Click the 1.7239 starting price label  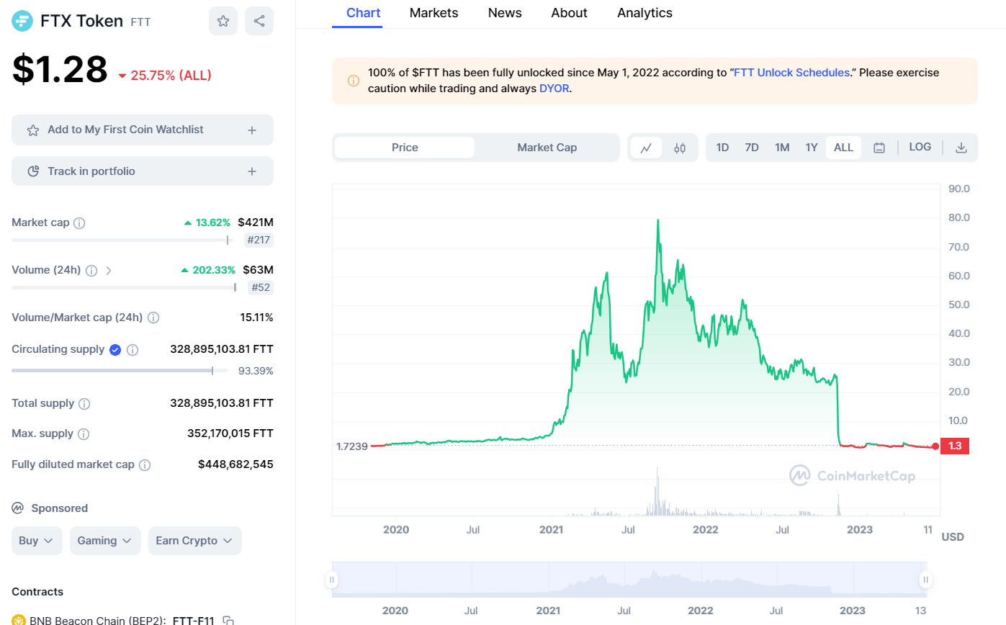pyautogui.click(x=352, y=446)
